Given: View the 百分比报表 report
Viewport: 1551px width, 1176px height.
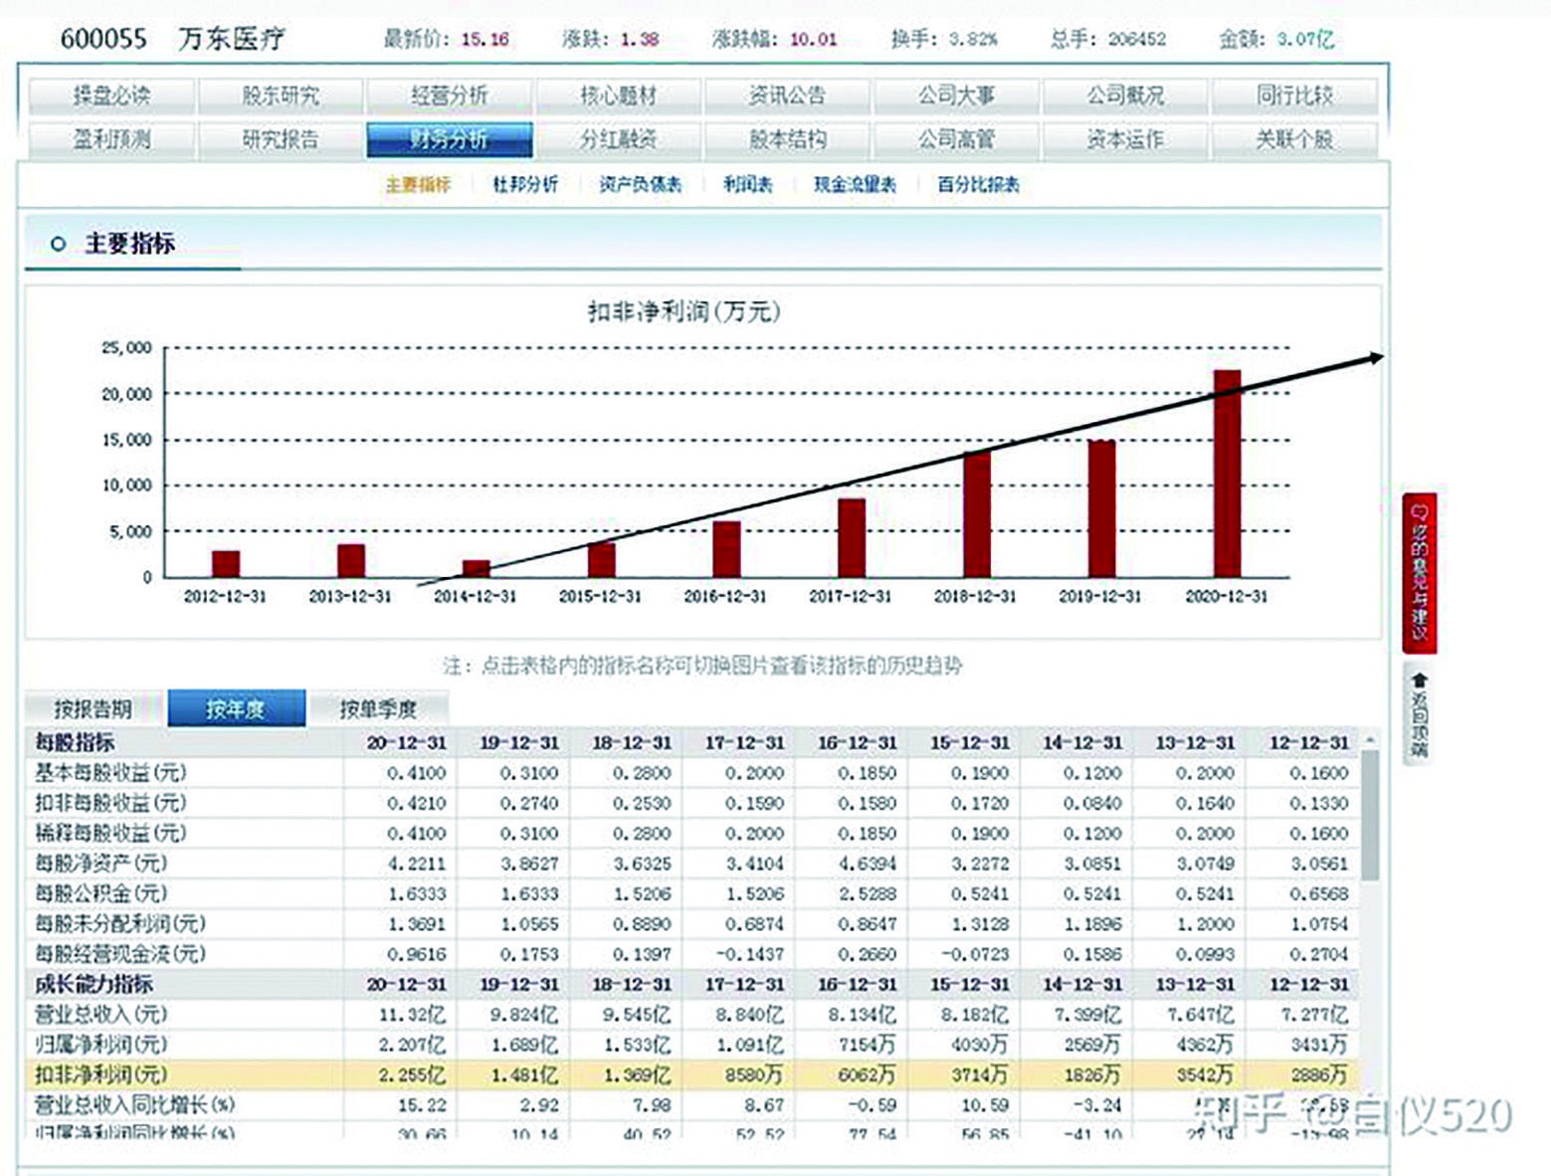Looking at the screenshot, I should click(978, 185).
